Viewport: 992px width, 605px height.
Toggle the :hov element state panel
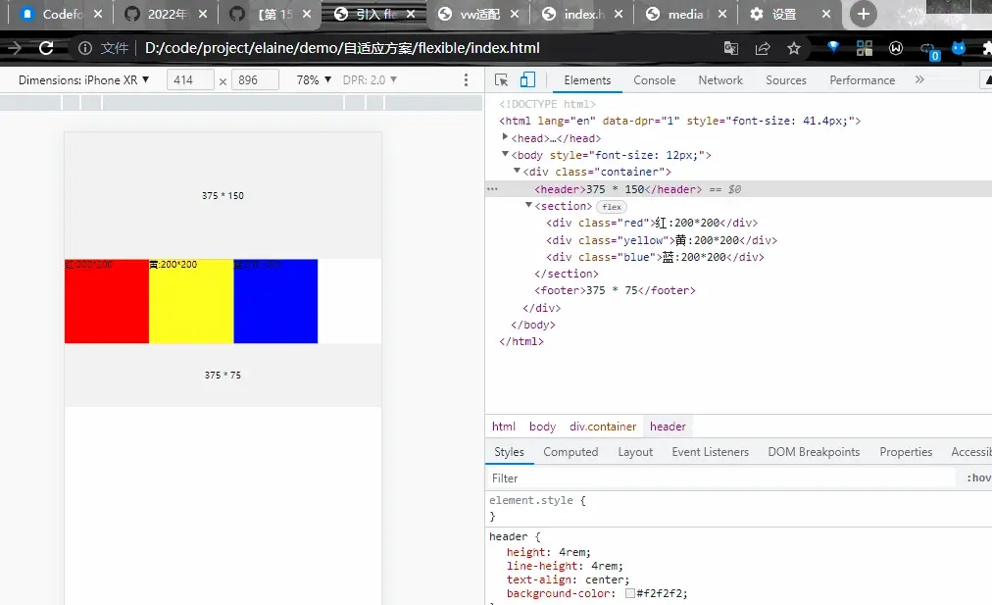click(x=978, y=479)
